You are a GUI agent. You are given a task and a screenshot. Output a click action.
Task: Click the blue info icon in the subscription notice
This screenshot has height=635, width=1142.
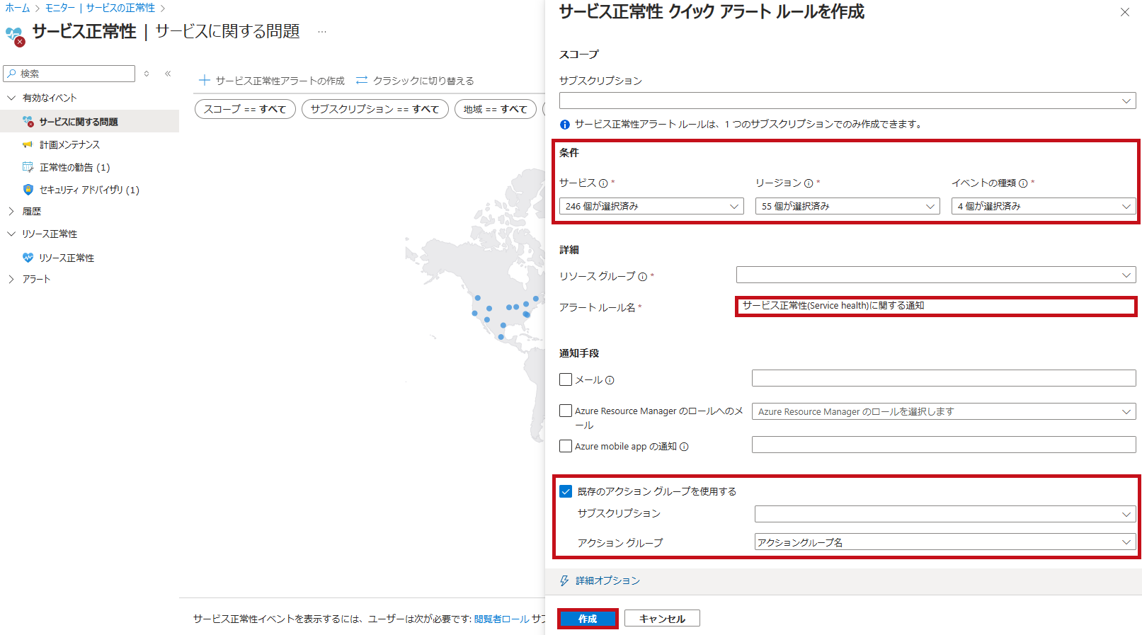565,125
